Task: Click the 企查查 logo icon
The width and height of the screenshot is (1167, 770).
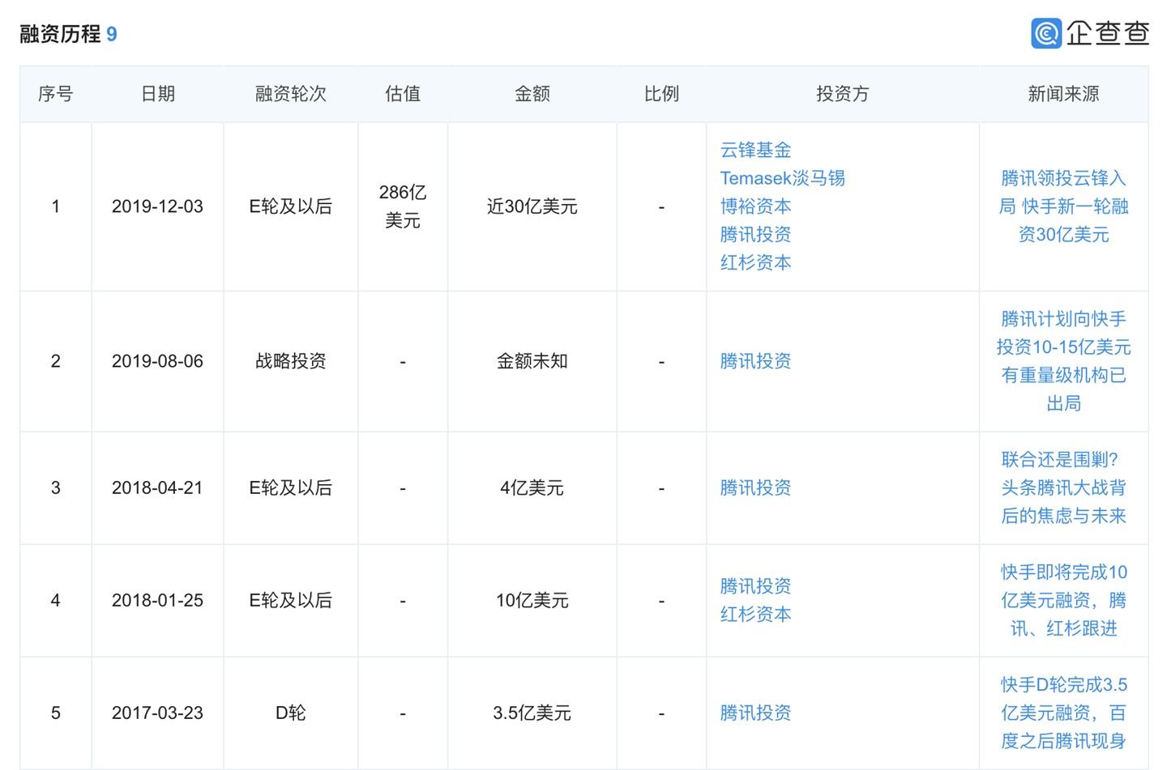Action: point(1046,33)
